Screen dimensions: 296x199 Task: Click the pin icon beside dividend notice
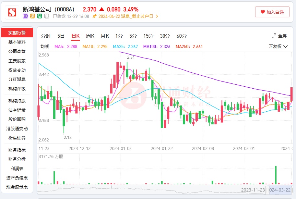click(94, 16)
